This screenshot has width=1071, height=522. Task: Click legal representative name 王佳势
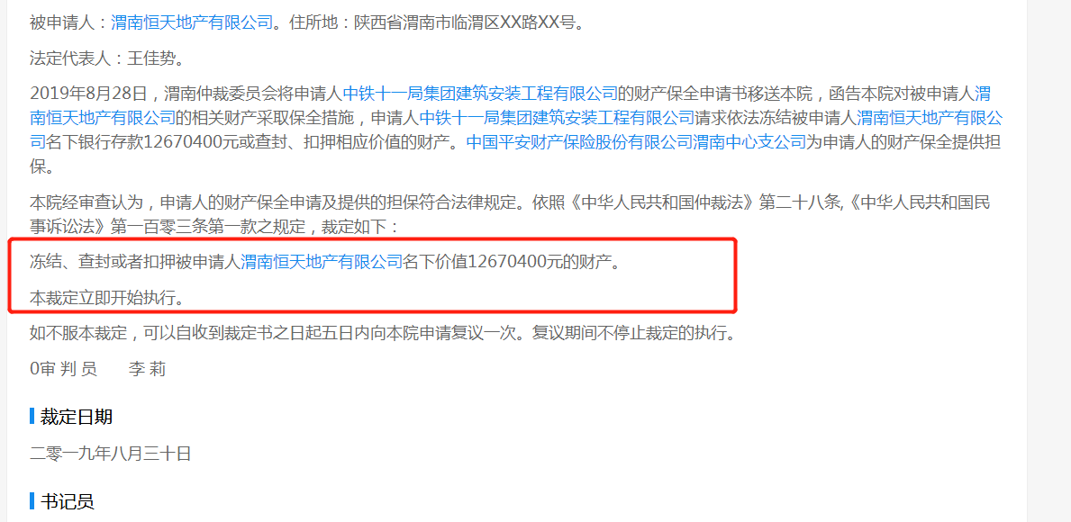(x=151, y=58)
